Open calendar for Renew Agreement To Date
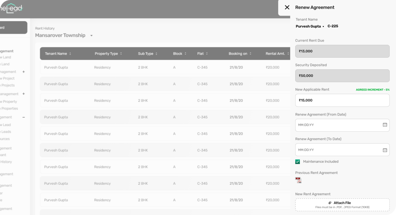The image size is (396, 215). 385,150
